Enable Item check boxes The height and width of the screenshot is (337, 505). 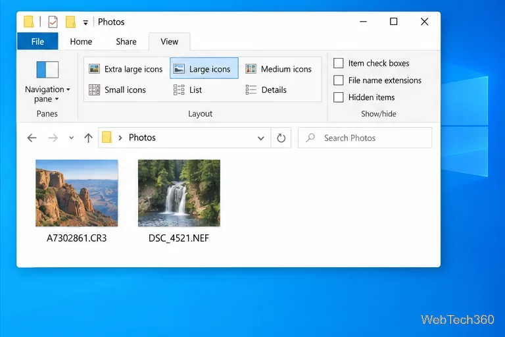click(339, 63)
